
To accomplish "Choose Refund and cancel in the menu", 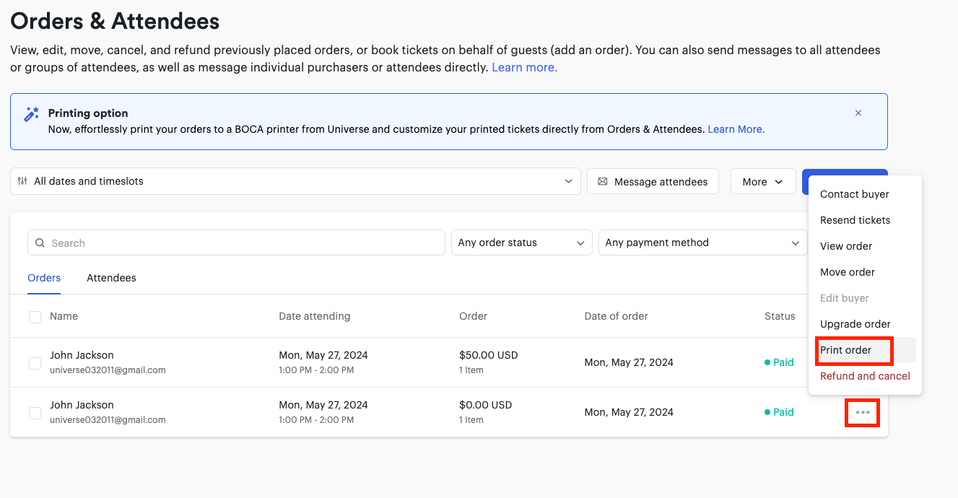I will [865, 376].
